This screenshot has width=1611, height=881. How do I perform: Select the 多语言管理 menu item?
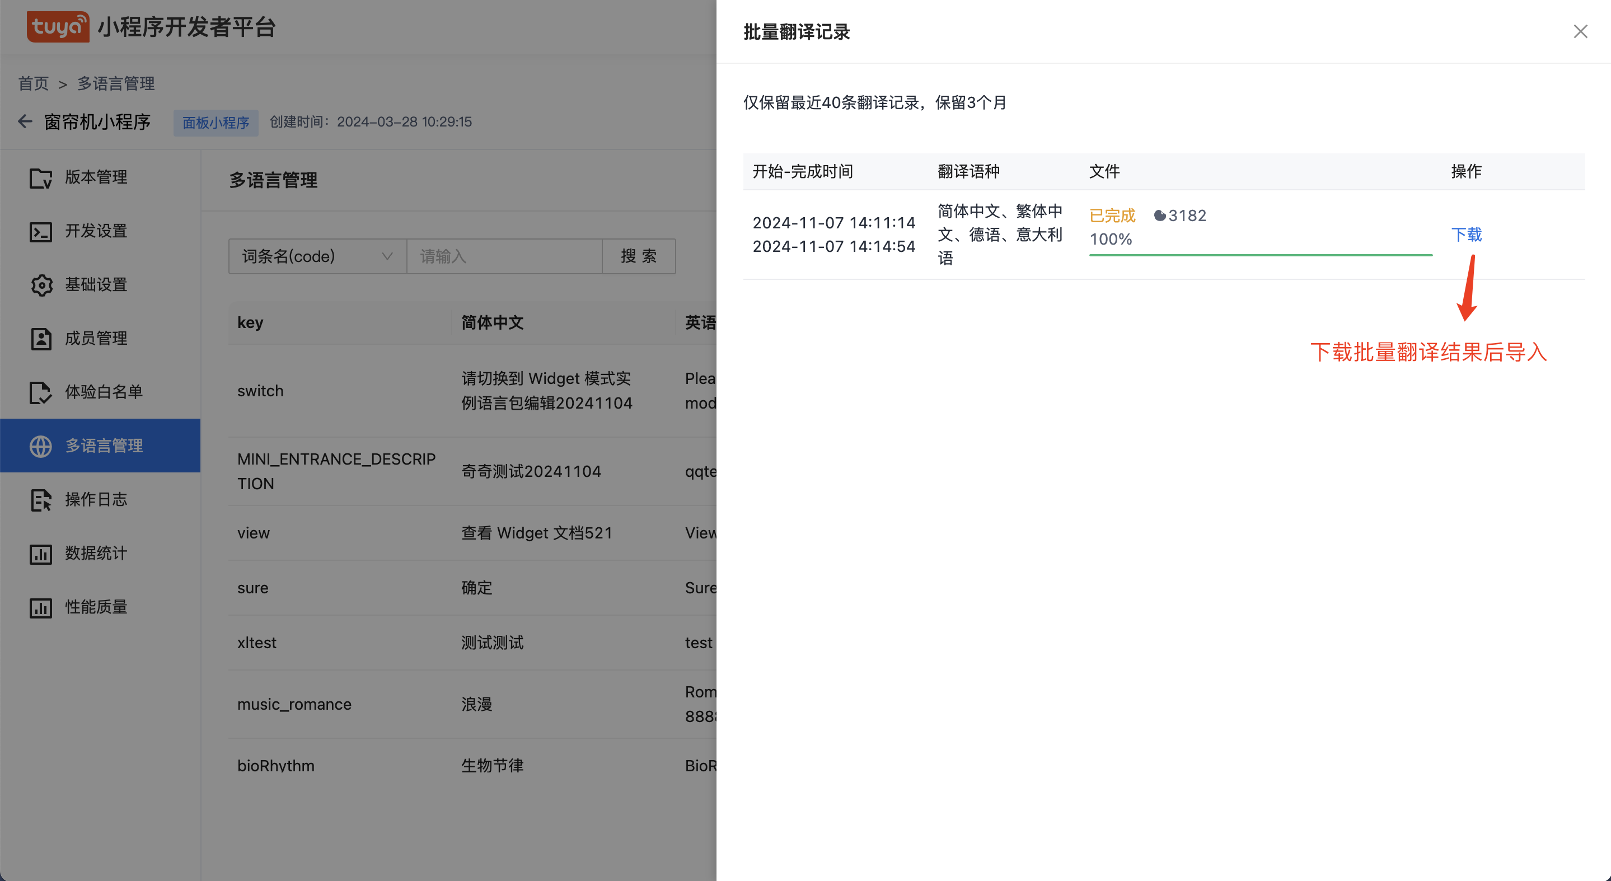pyautogui.click(x=100, y=446)
